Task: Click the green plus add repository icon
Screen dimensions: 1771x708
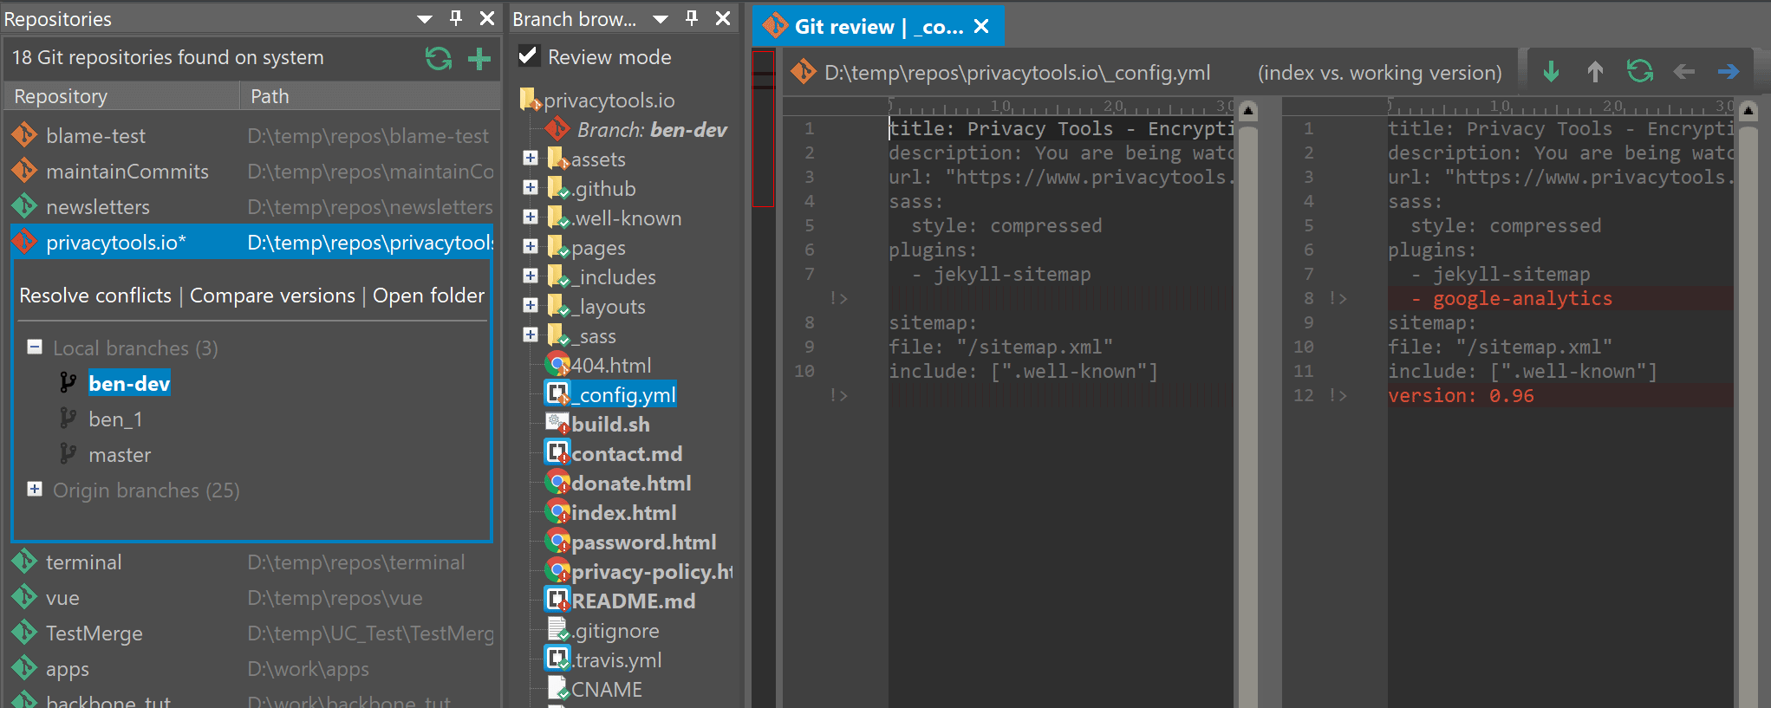Action: click(x=479, y=58)
